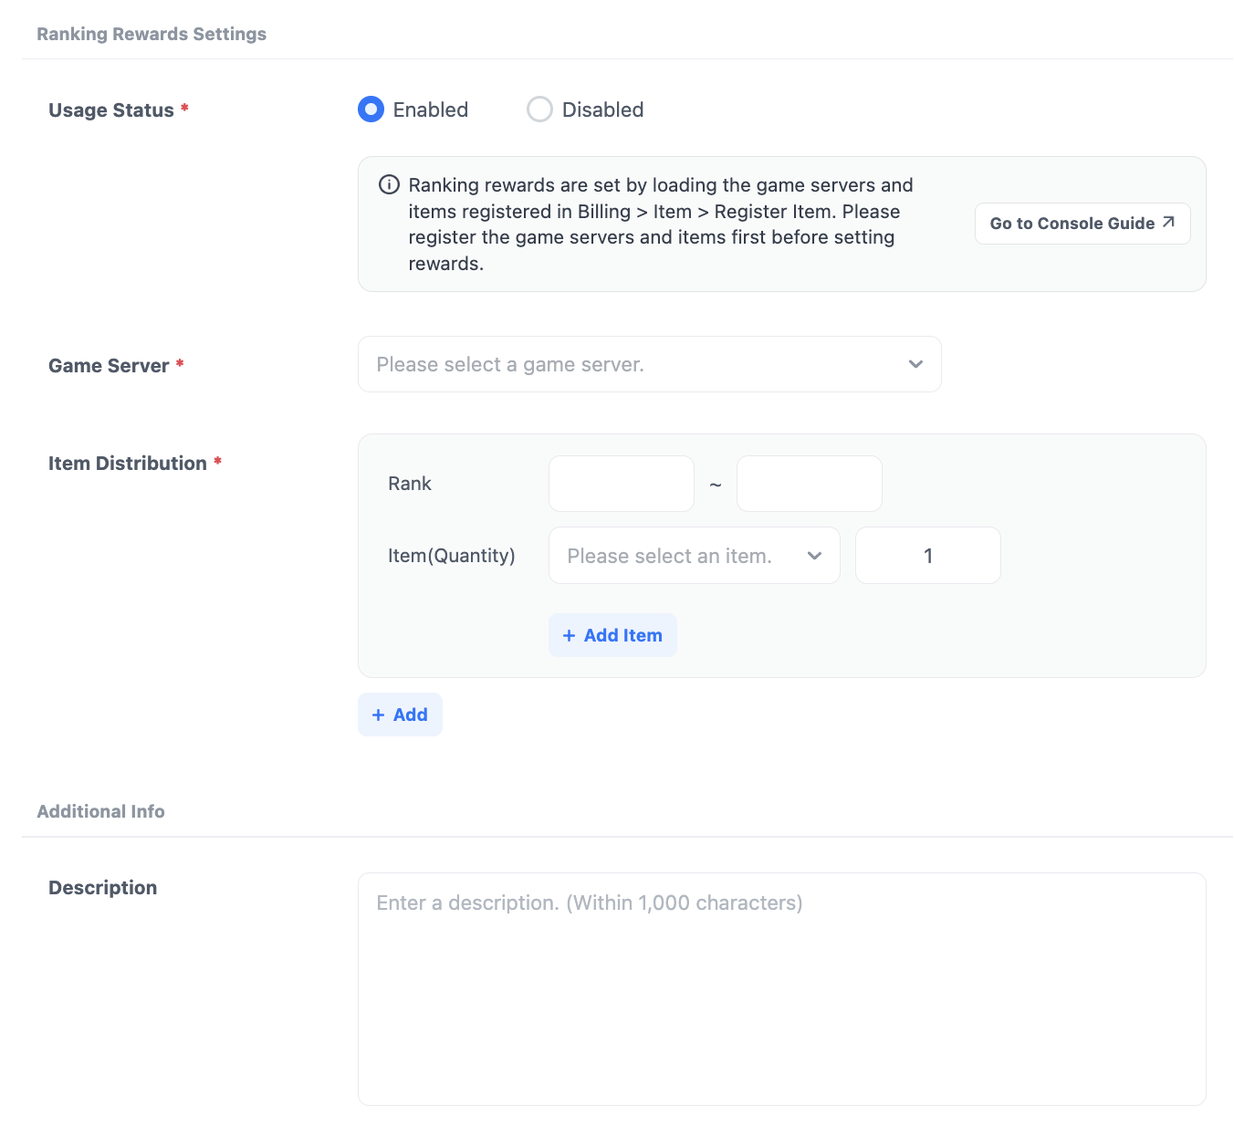Select the Disabled radio button
Image resolution: width=1234 pixels, height=1148 pixels.
[x=539, y=110]
